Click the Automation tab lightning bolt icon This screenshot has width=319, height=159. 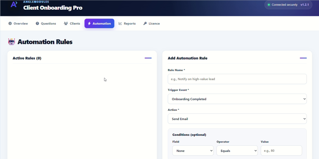click(x=89, y=24)
